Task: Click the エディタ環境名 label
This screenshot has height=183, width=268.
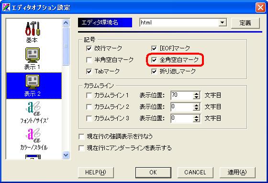Action: click(x=105, y=23)
